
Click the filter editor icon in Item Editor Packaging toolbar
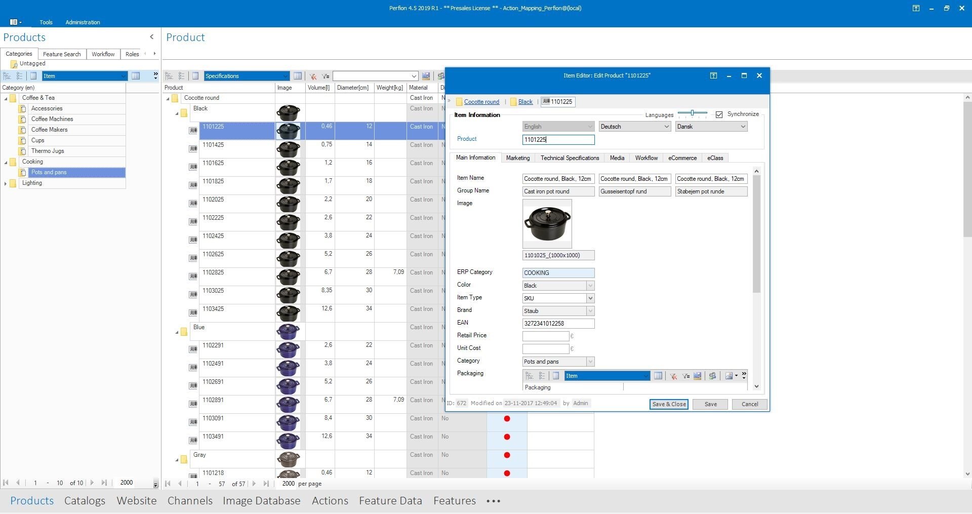point(686,376)
